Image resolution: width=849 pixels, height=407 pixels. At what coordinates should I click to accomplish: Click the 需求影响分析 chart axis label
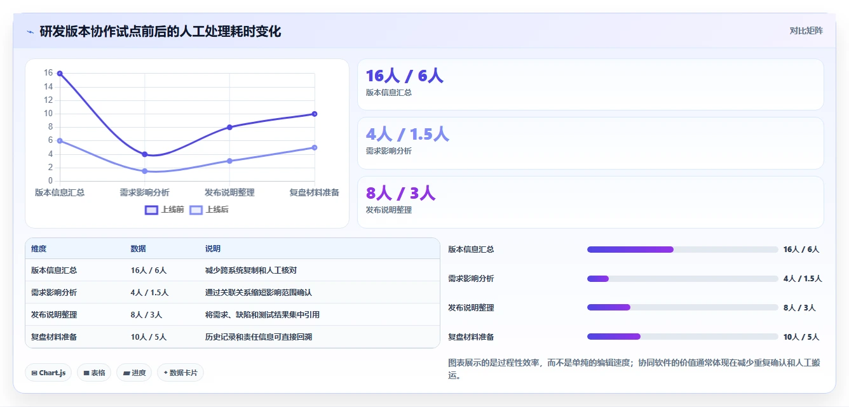tap(145, 192)
